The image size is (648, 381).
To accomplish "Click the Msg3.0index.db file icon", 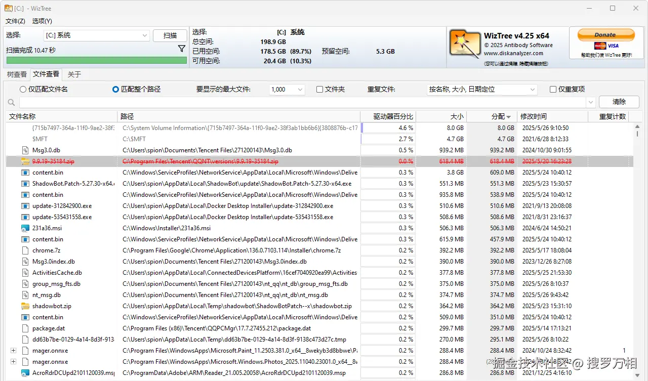I will pyautogui.click(x=25, y=262).
